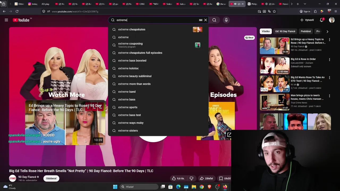Viewport: 340px width, 191px height.
Task: Dislike the video with thumbs down
Action: click(x=191, y=179)
